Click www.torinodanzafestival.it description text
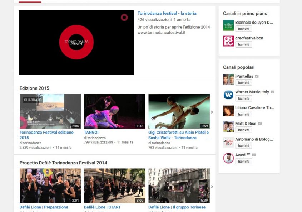The height and width of the screenshot is (212, 302). tap(162, 32)
